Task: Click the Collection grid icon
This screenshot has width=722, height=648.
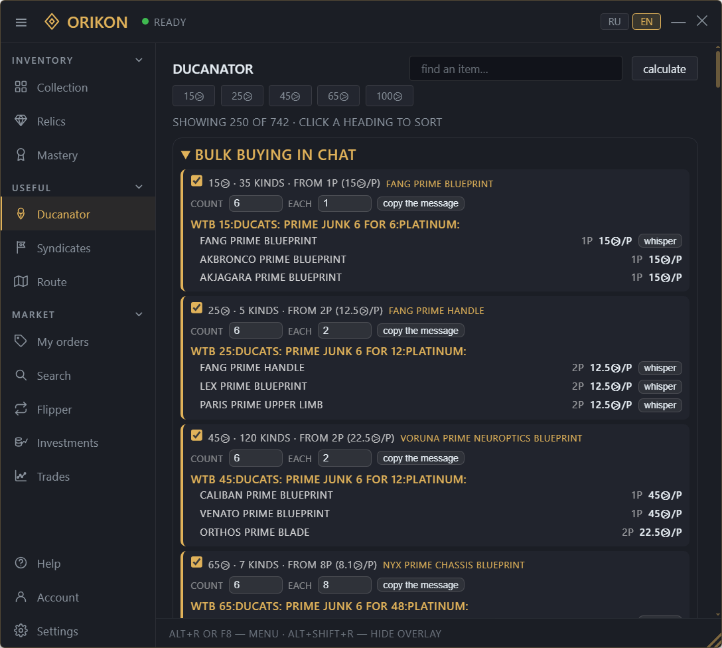Action: [21, 87]
